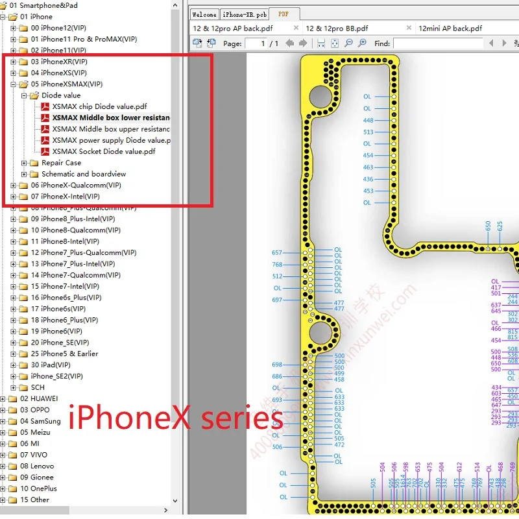Click PDF icon of XSMAX Socket Diode value
Image resolution: width=519 pixels, height=519 pixels.
point(45,152)
